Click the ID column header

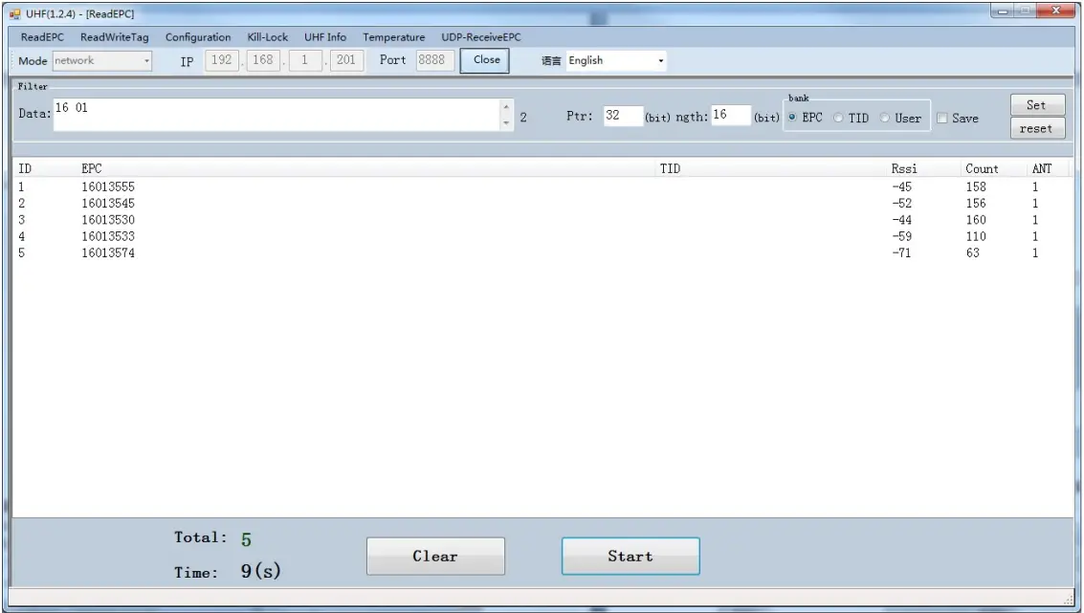(x=25, y=168)
